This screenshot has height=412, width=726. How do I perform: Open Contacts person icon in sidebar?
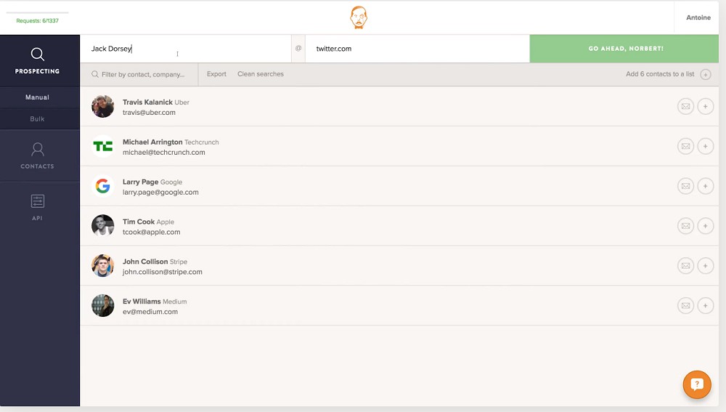[x=38, y=149]
